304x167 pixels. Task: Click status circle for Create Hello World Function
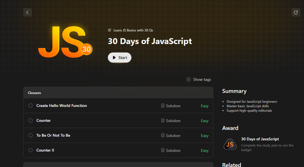coord(31,106)
